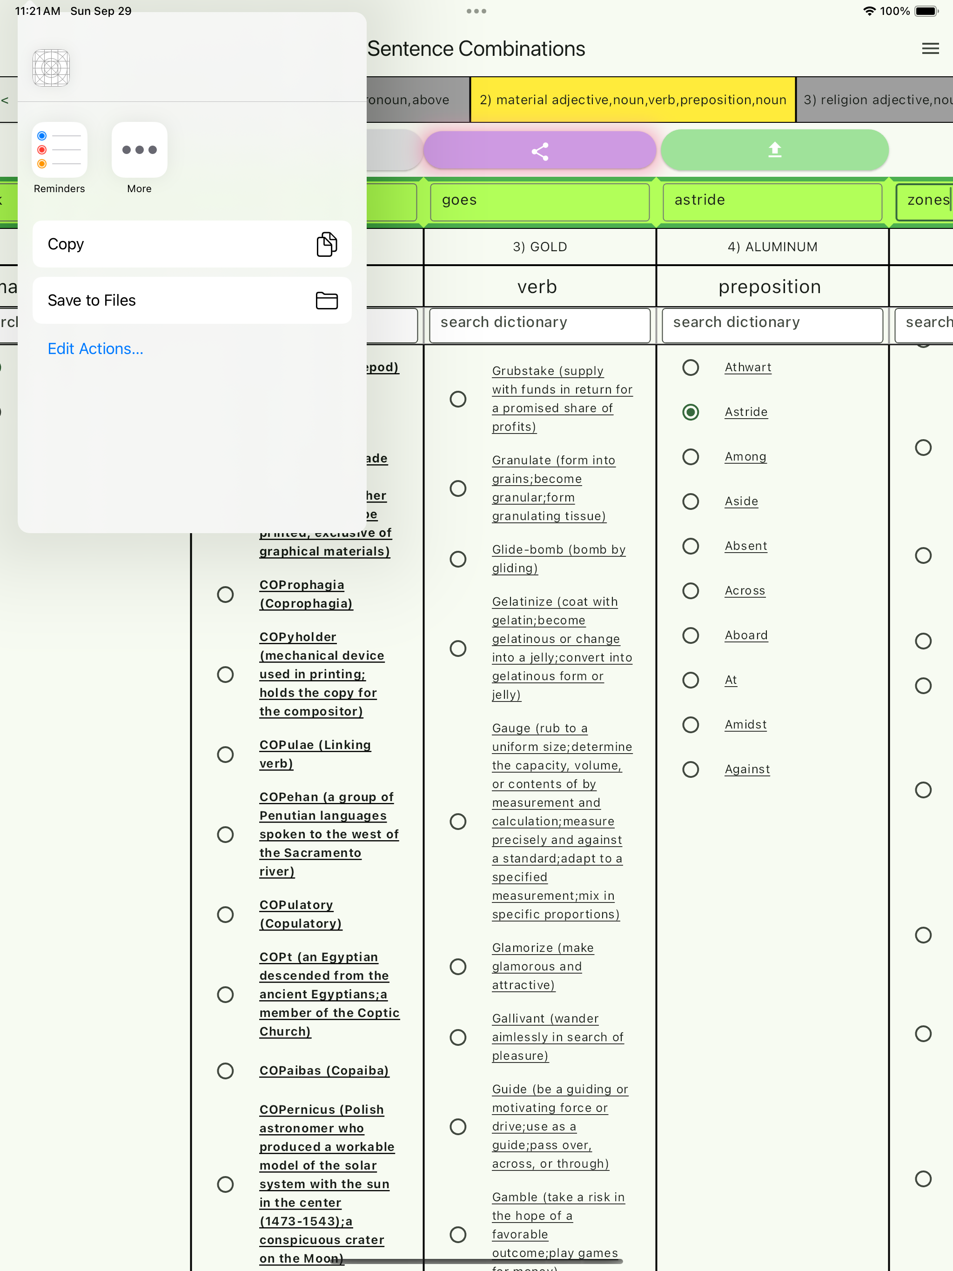953x1271 pixels.
Task: Select the Gelatinize radio button
Action: pos(457,648)
